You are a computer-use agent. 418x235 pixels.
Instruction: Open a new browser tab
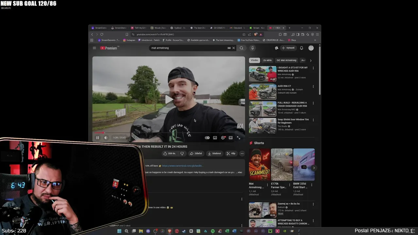click(x=289, y=28)
